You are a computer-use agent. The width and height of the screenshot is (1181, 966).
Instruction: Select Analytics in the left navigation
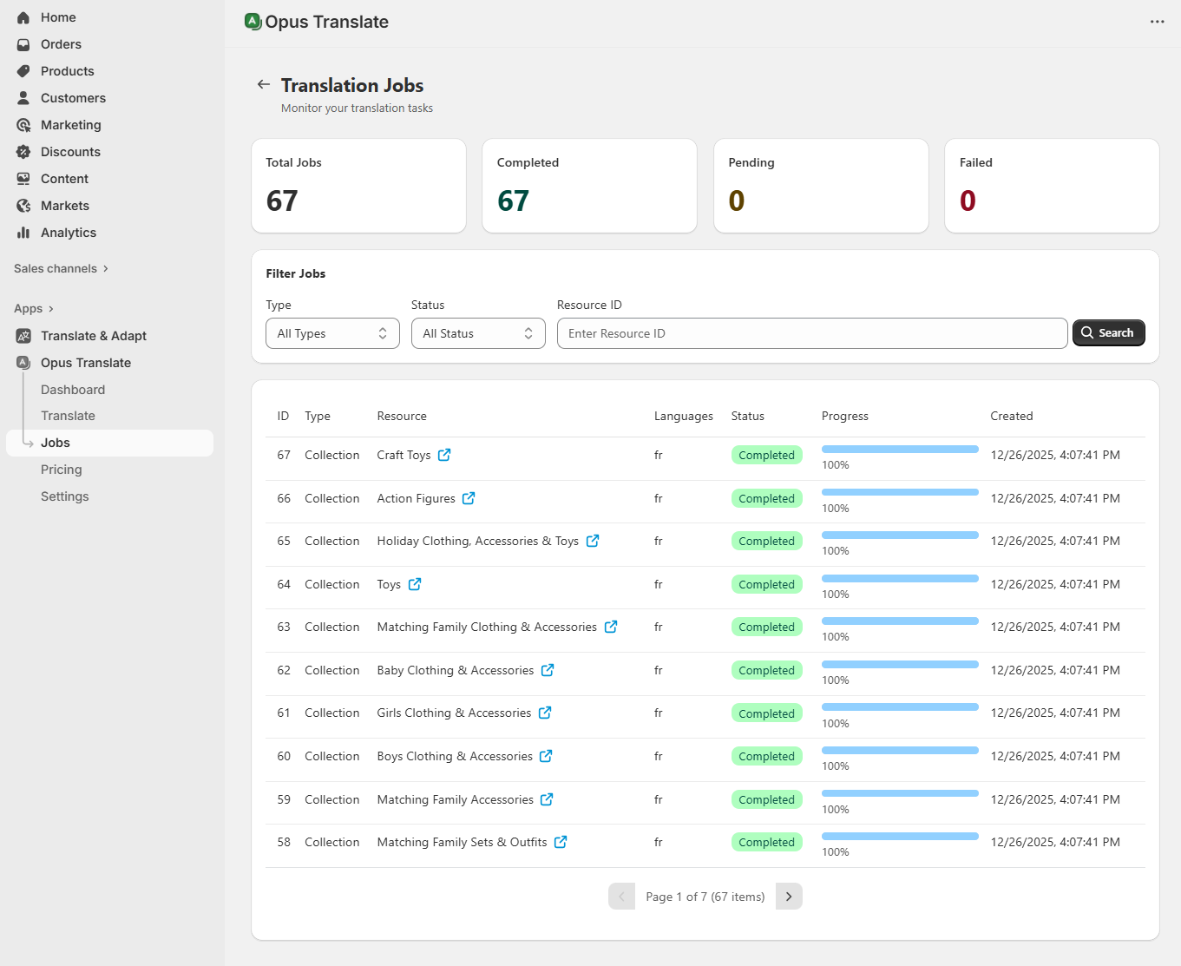[x=69, y=233]
